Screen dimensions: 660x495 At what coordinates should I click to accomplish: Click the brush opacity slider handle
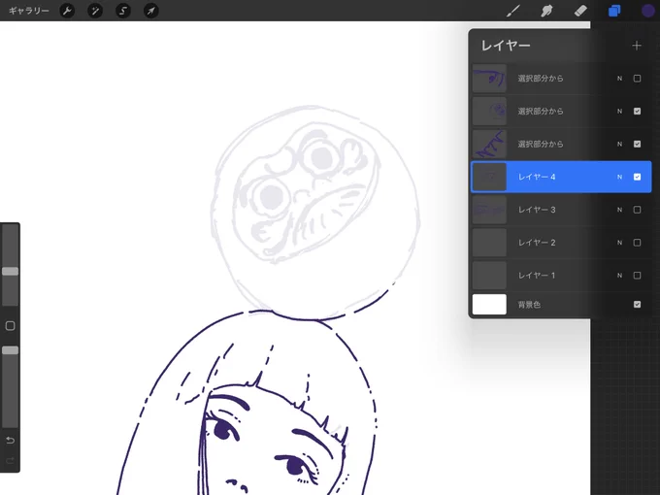tap(10, 350)
